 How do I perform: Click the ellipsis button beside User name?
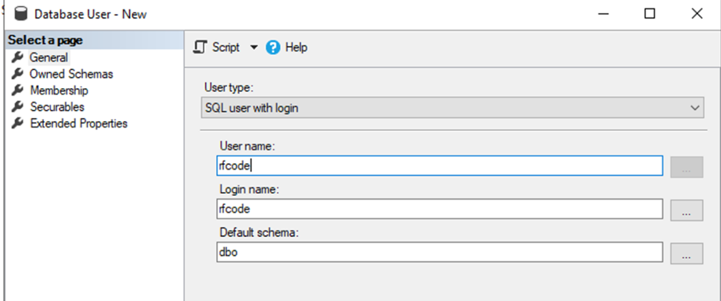[687, 166]
